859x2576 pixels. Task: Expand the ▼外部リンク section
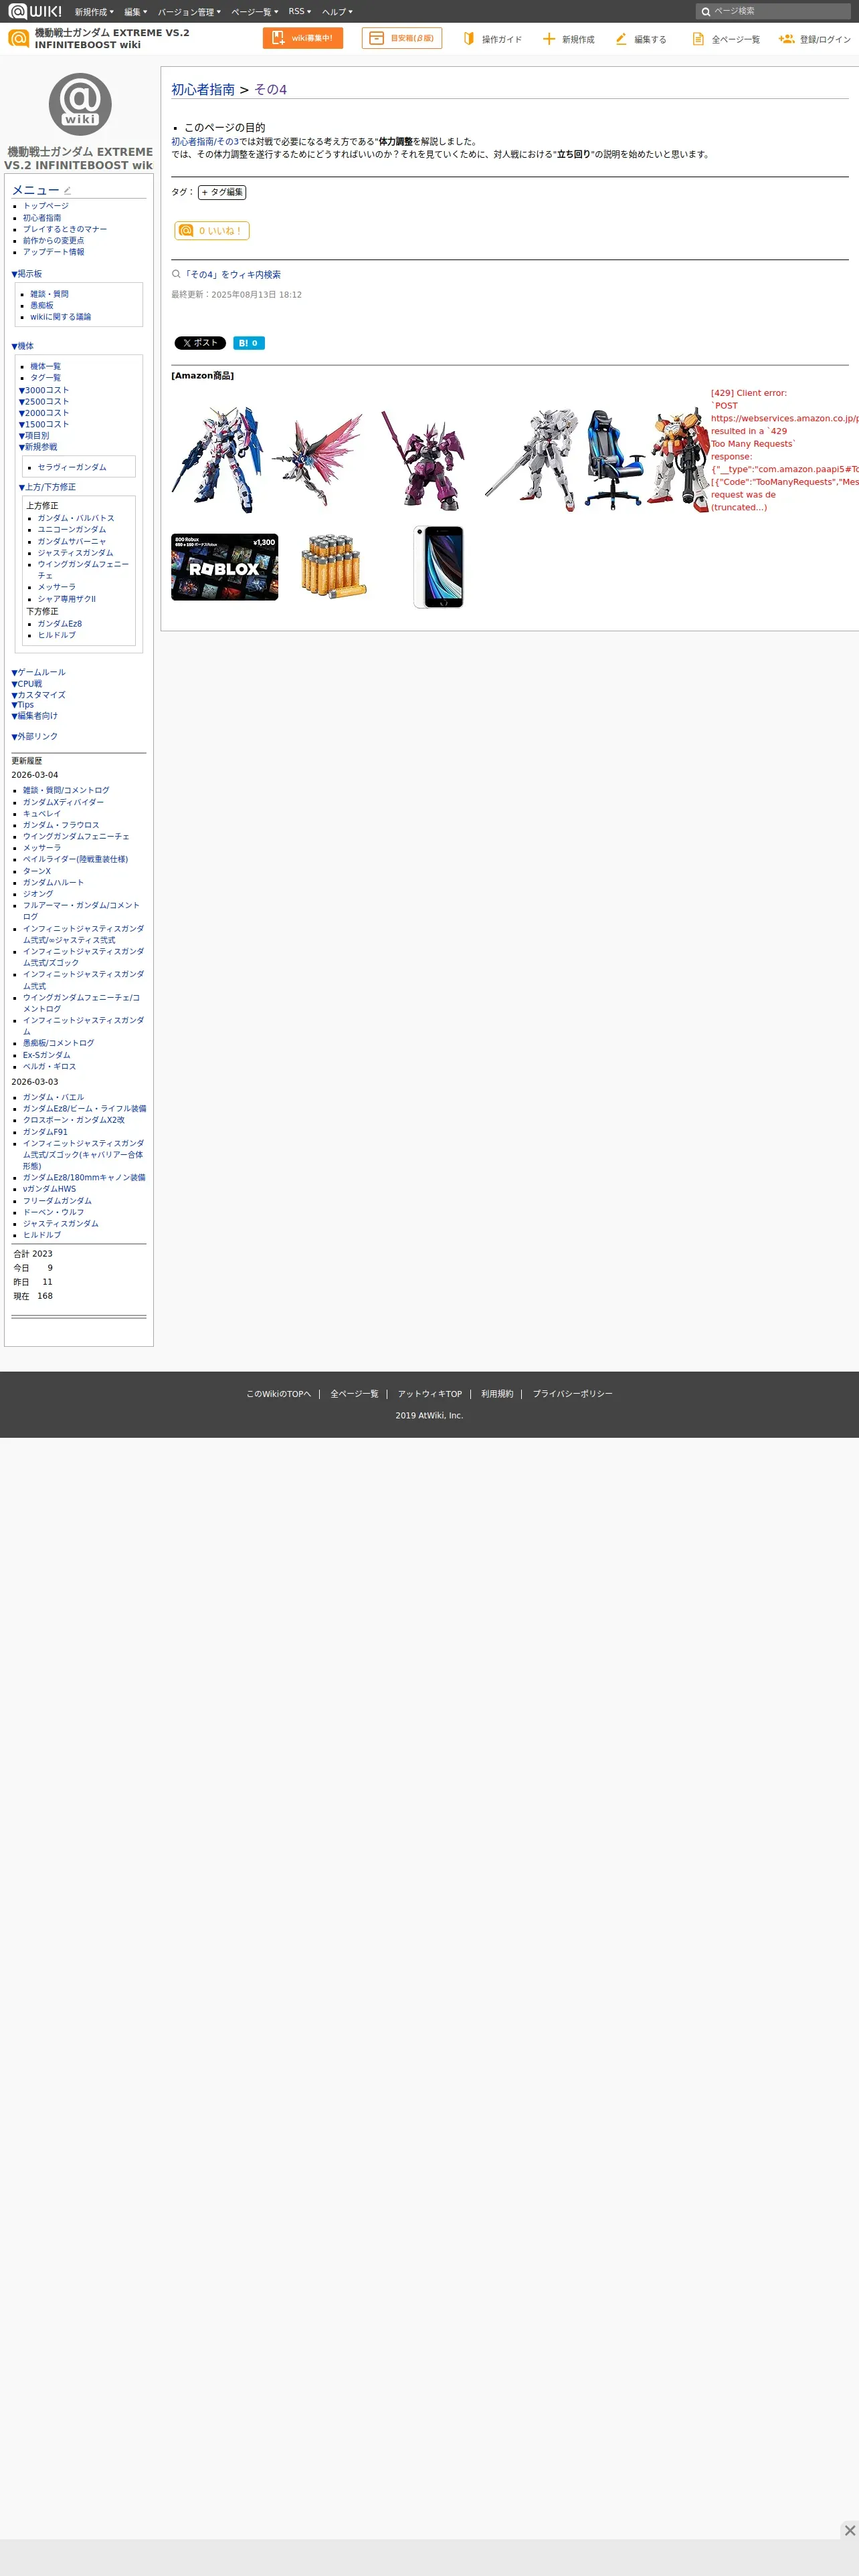coord(35,737)
